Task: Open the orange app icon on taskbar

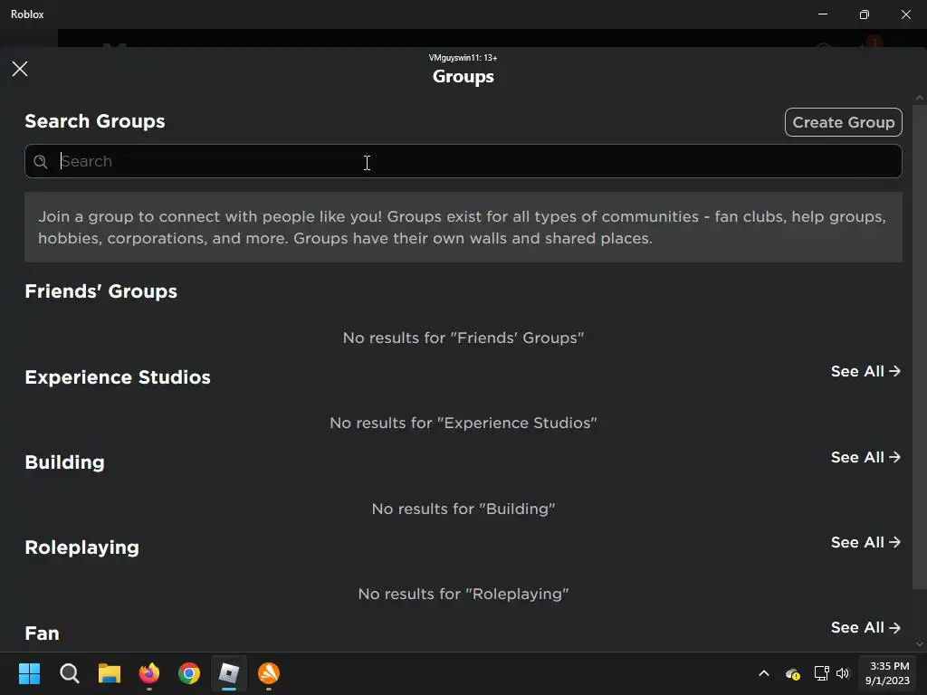Action: click(x=269, y=673)
